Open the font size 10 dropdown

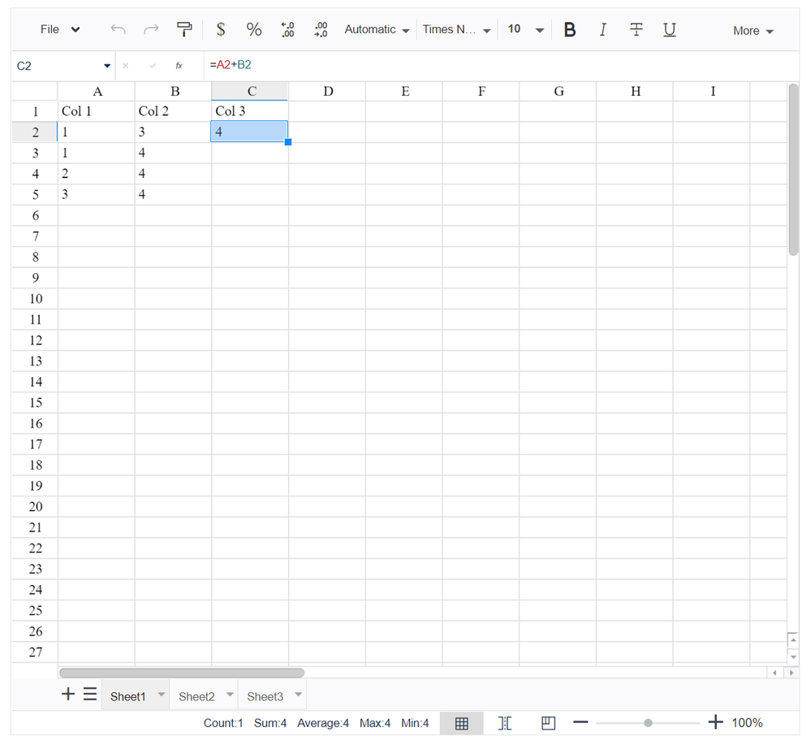click(x=525, y=29)
